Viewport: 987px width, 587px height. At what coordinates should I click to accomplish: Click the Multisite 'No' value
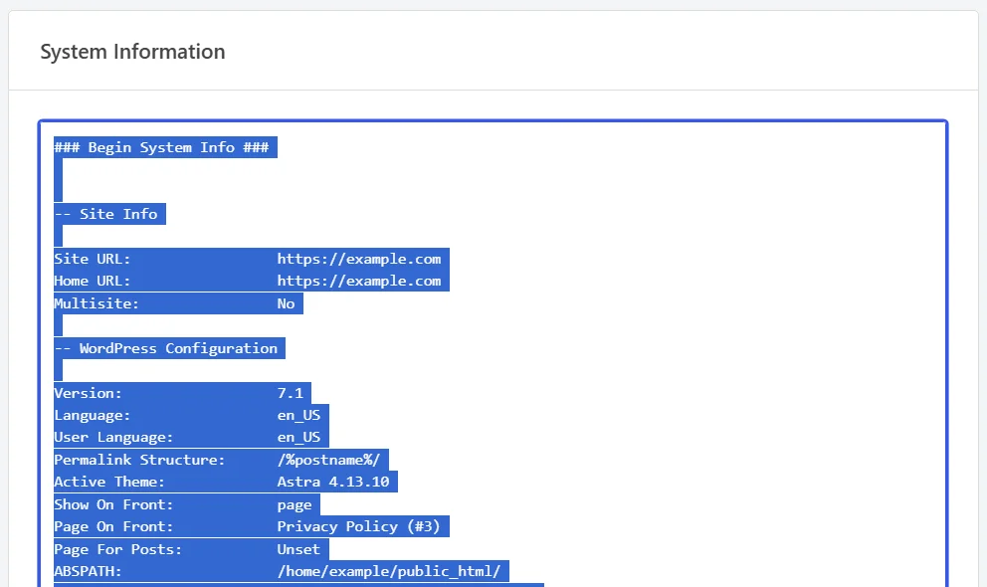tap(287, 303)
